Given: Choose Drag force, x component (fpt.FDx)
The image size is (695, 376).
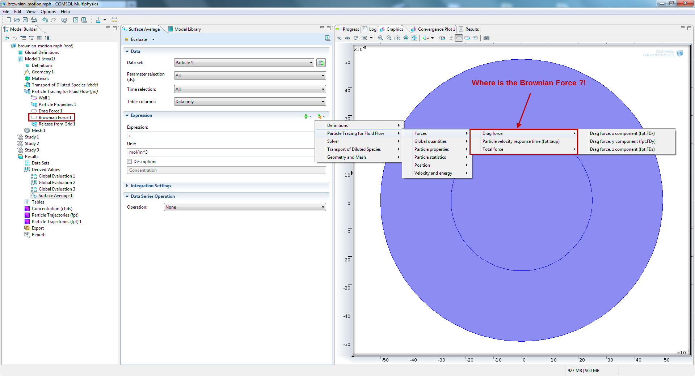Looking at the screenshot, I should tap(622, 133).
